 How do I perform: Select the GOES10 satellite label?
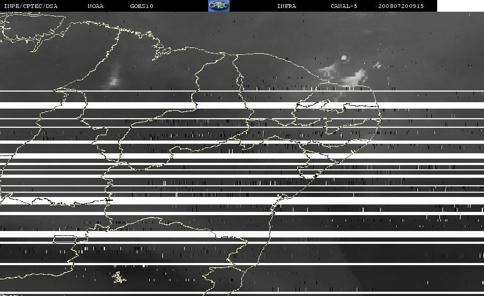tap(142, 6)
